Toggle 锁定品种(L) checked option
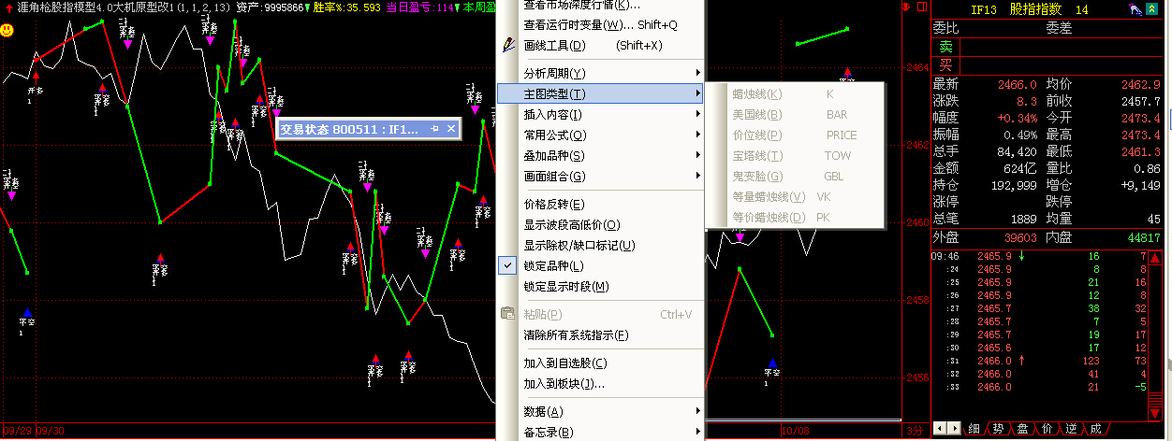The height and width of the screenshot is (441, 1172). (601, 266)
